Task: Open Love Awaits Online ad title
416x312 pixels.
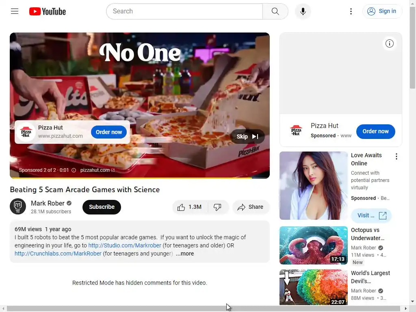Action: click(366, 159)
